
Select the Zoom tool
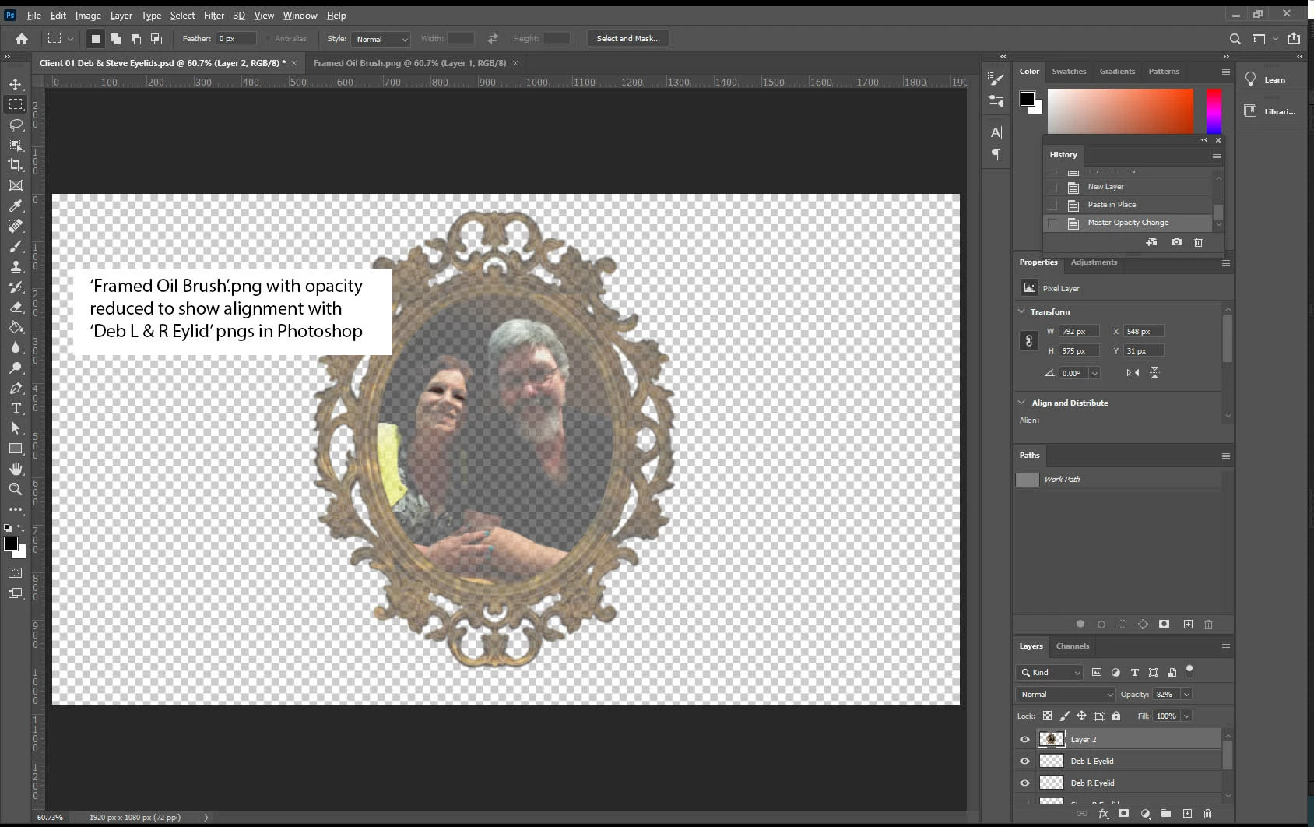tap(16, 489)
